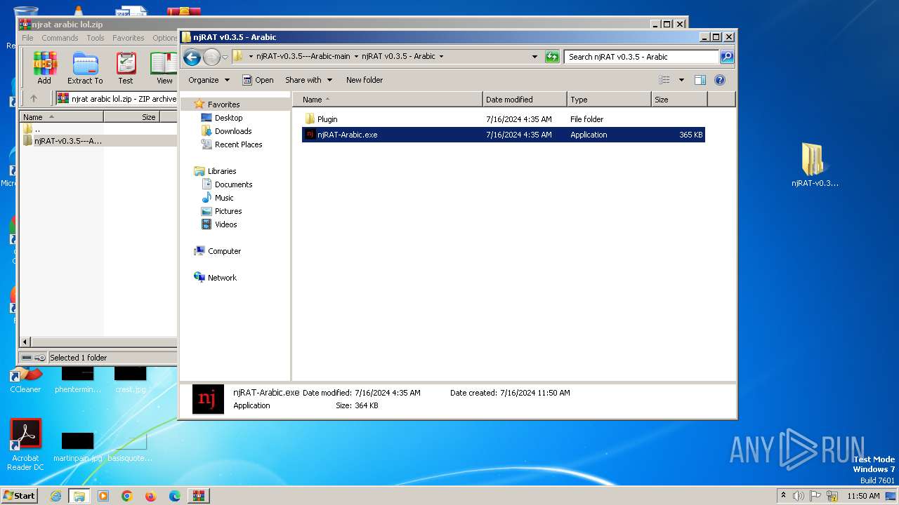Click the Extract To icon in WinRAR
The height and width of the screenshot is (505, 899).
[85, 68]
